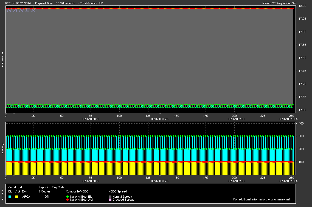The image size is (312, 207).
Task: Click quote number 150 on price chart axis
Action: (x=176, y=116)
